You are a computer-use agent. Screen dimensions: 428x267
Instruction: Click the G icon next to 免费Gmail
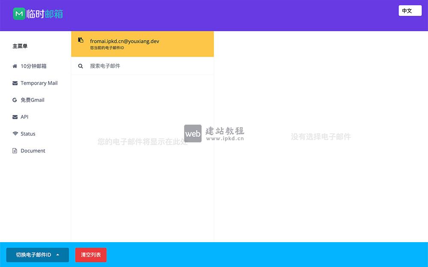(x=14, y=100)
